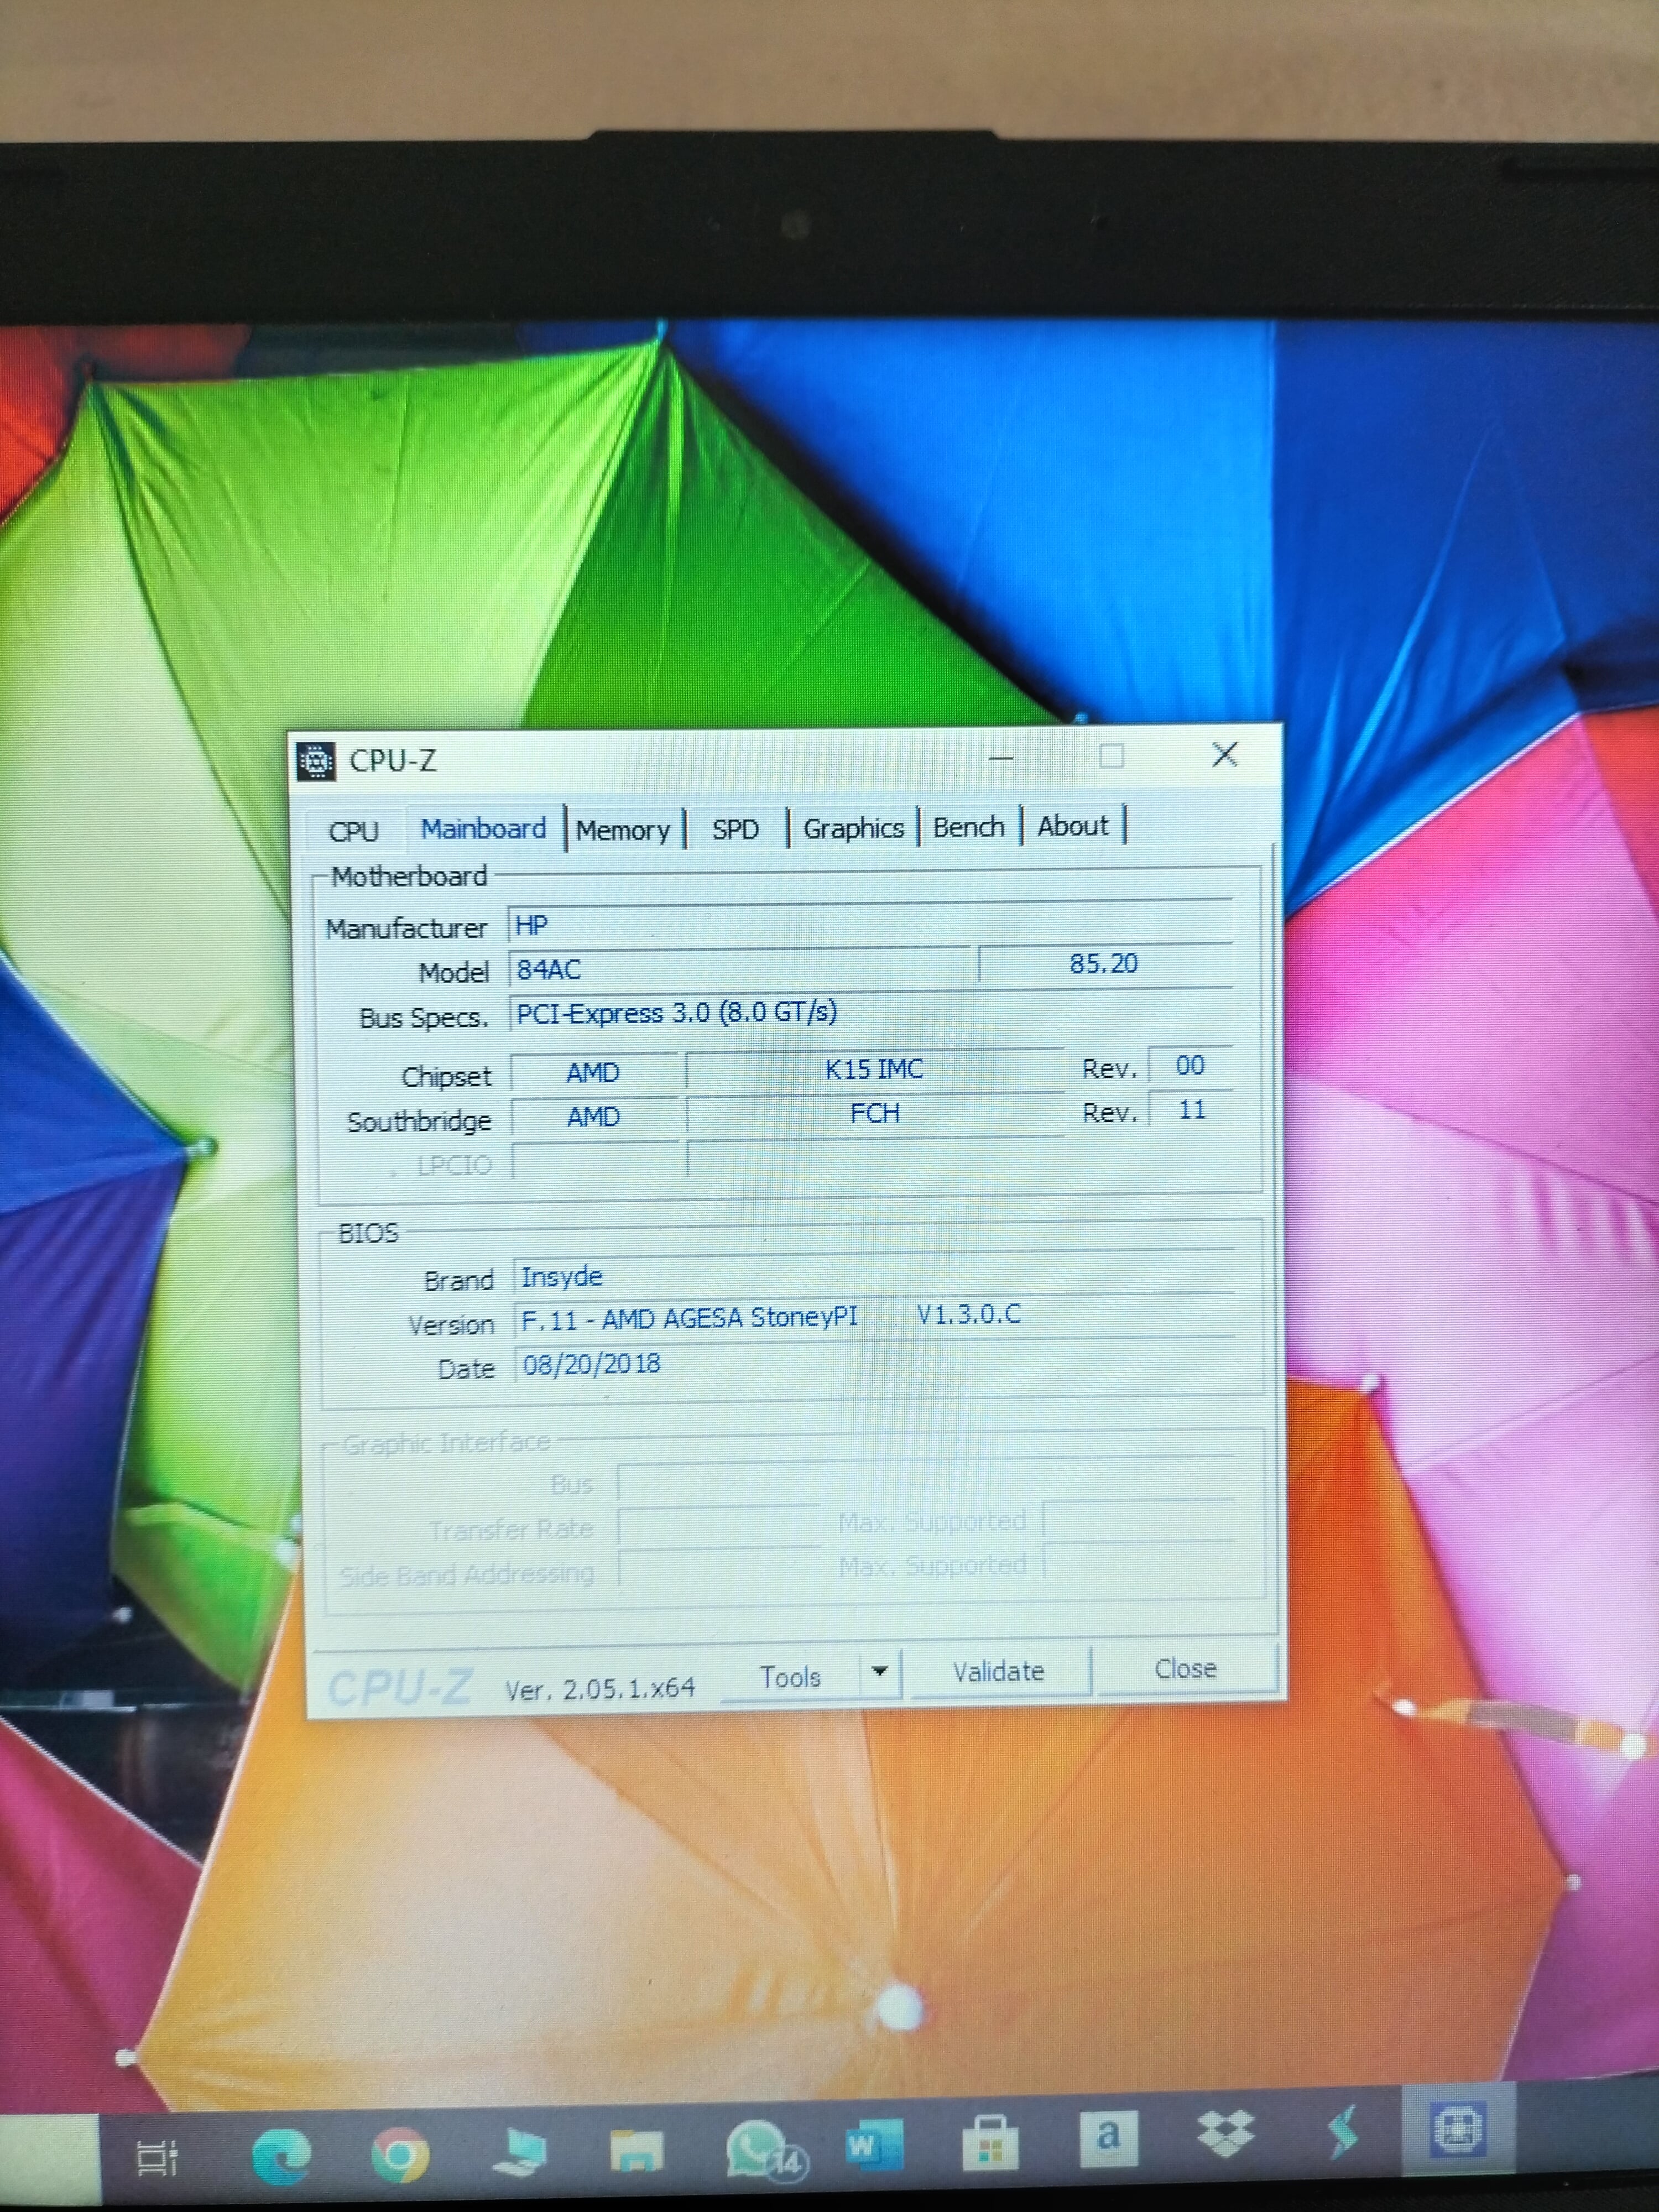Click the BIOS Version F.11 field

click(874, 1317)
